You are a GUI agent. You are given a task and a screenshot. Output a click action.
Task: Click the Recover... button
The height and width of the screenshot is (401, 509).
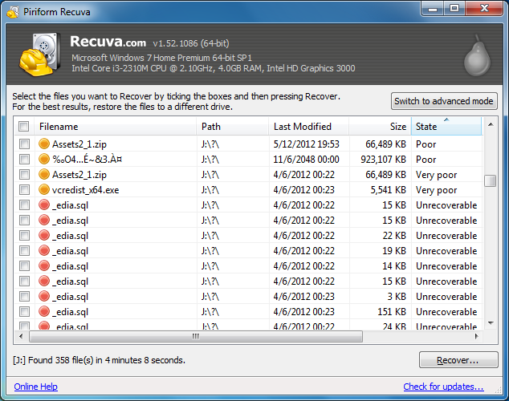[458, 360]
